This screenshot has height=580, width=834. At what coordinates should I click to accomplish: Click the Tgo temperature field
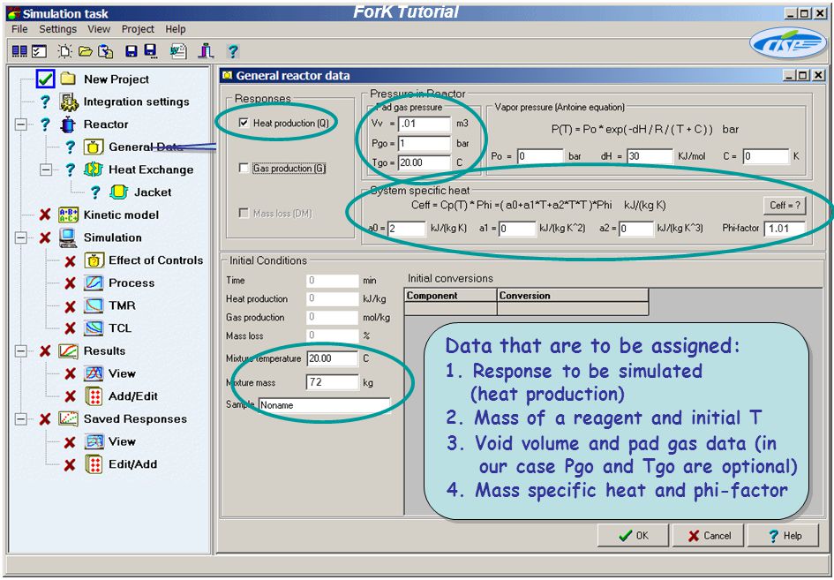click(425, 162)
